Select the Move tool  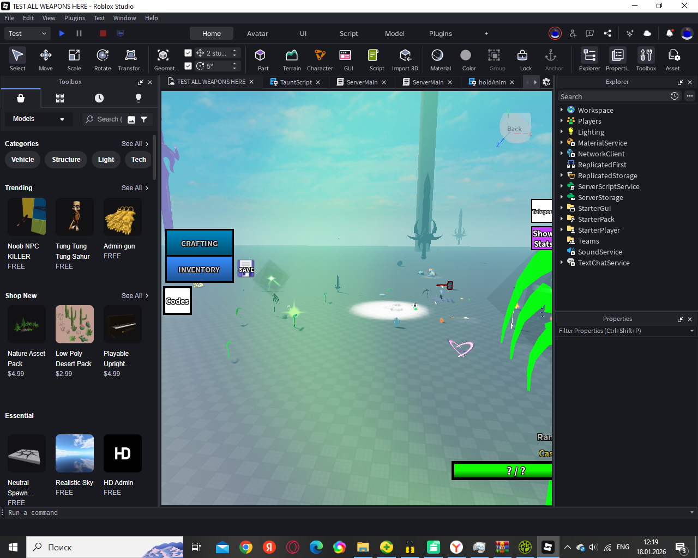point(46,59)
